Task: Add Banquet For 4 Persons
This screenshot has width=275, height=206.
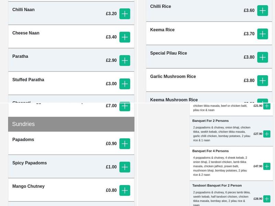Action: pos(267,166)
